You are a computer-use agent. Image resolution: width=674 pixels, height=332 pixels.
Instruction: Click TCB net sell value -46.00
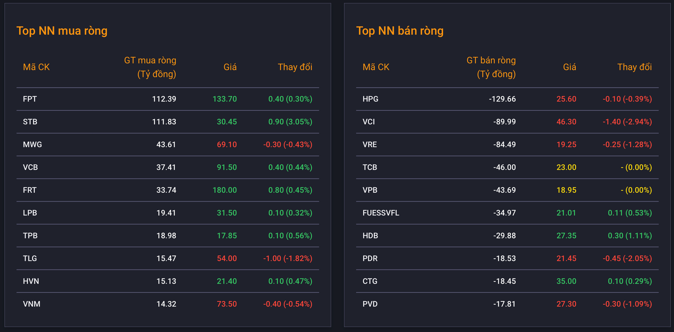pos(504,167)
